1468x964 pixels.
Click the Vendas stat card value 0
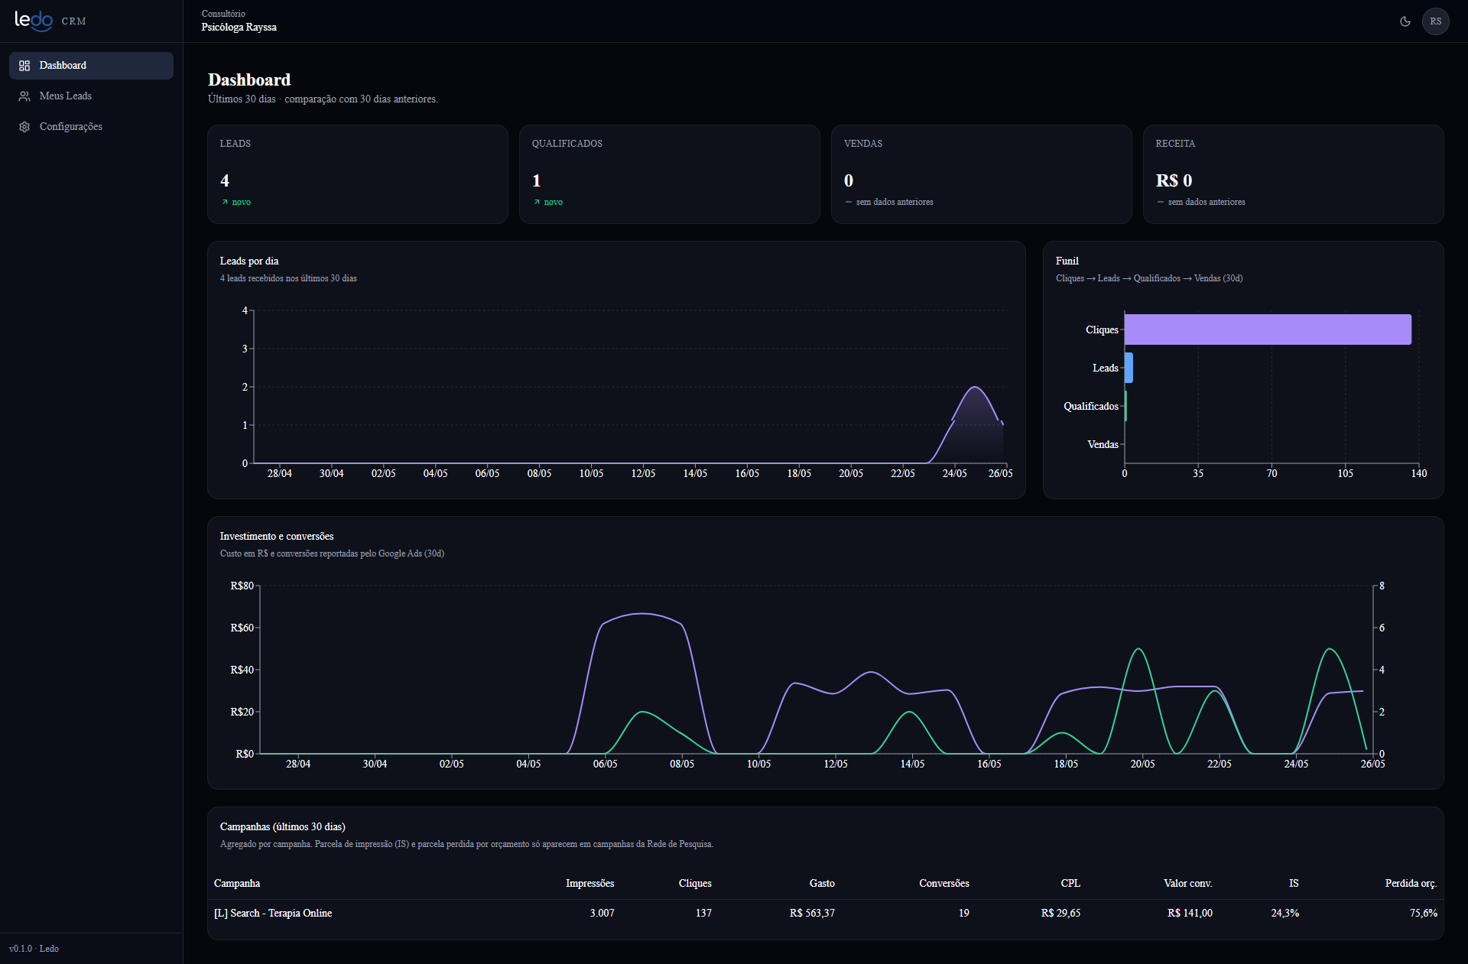tap(849, 180)
